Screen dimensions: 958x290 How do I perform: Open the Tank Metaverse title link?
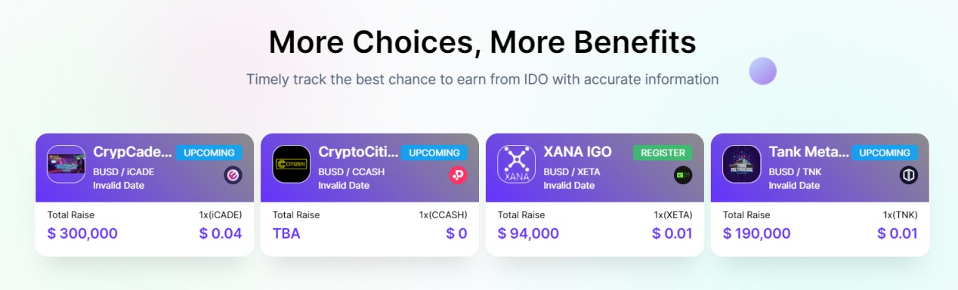tap(809, 152)
